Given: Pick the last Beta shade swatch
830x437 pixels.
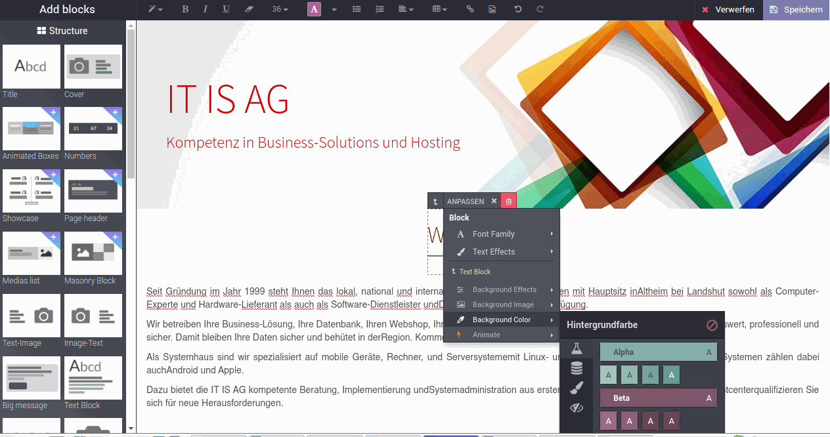Looking at the screenshot, I should coord(671,421).
